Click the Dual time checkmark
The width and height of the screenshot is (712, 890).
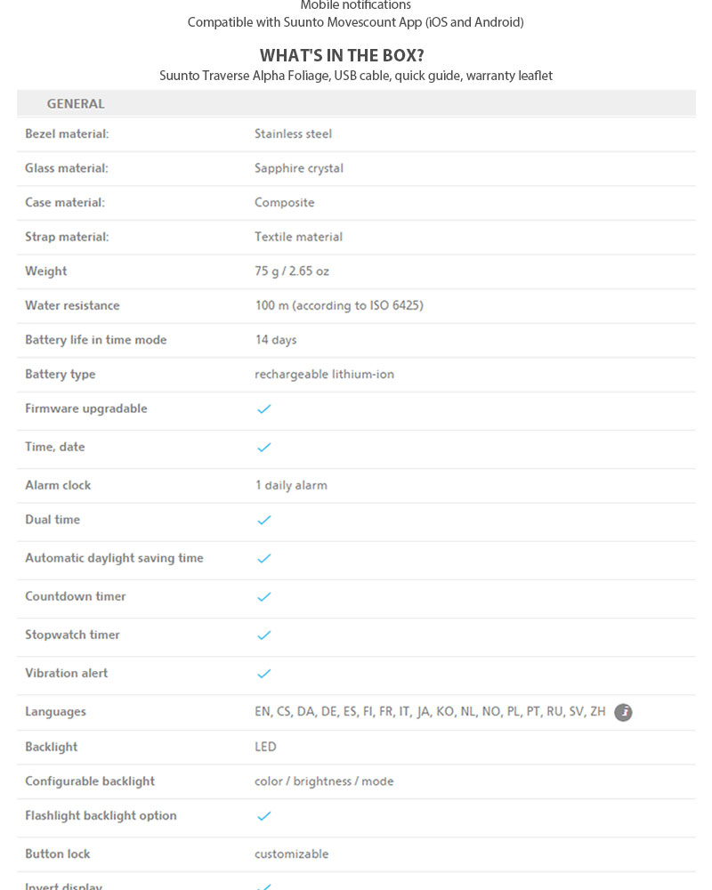pyautogui.click(x=263, y=520)
